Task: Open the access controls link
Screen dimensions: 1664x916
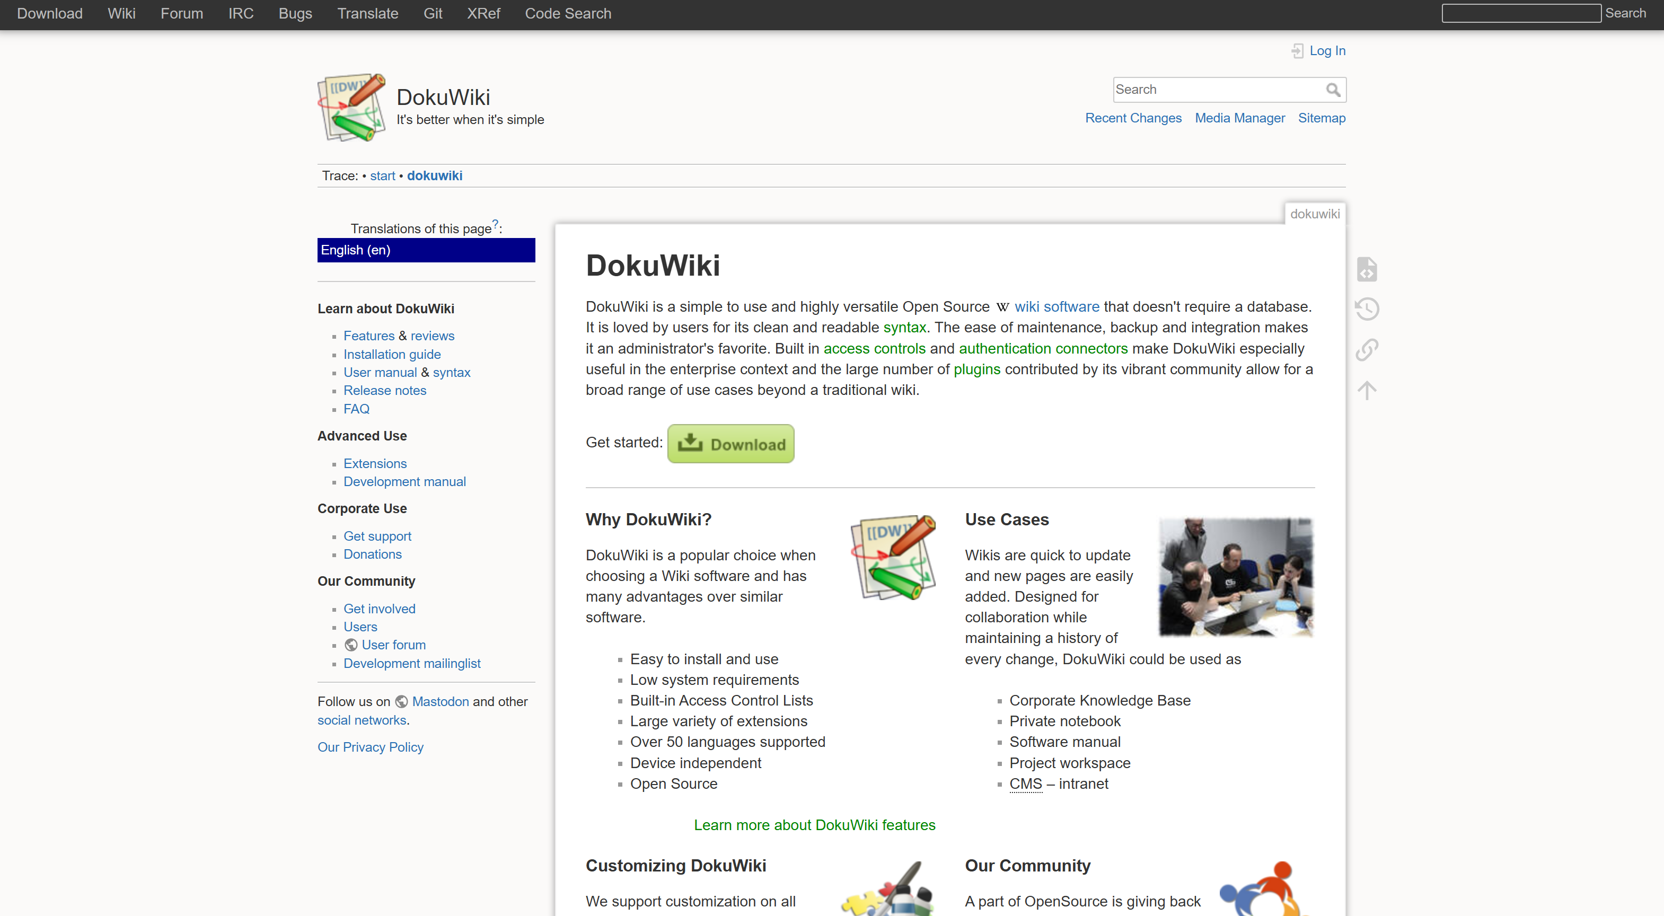Action: tap(875, 349)
